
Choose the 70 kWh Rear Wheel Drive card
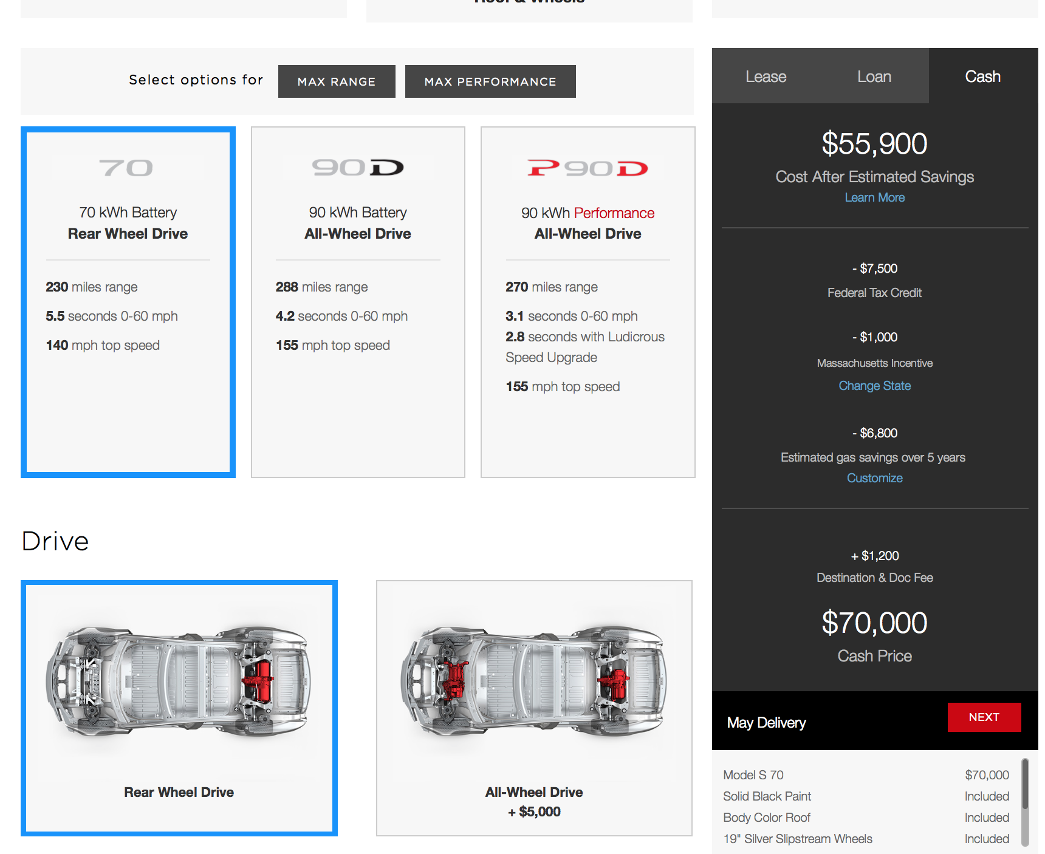(128, 302)
